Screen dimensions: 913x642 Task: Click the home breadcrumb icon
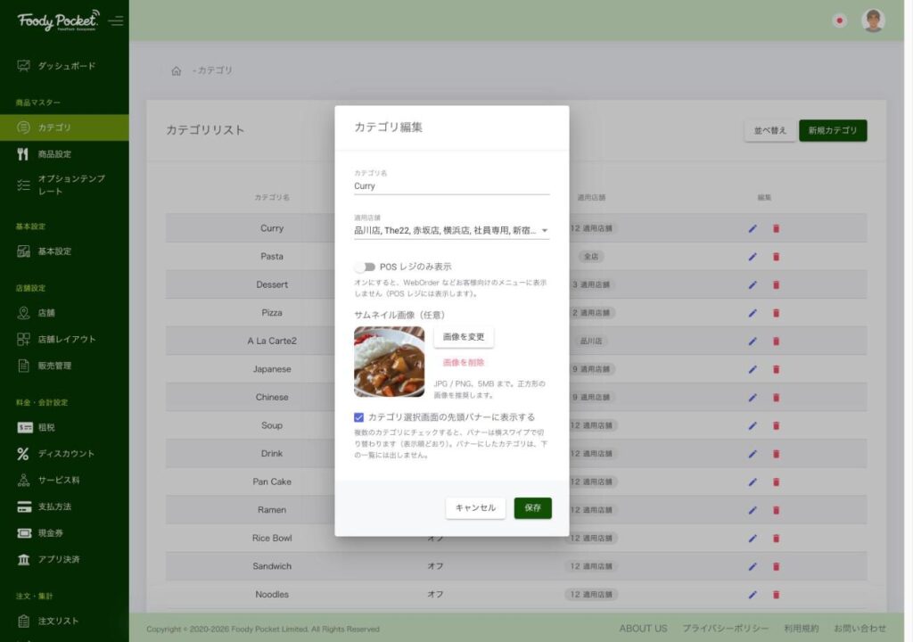click(176, 70)
